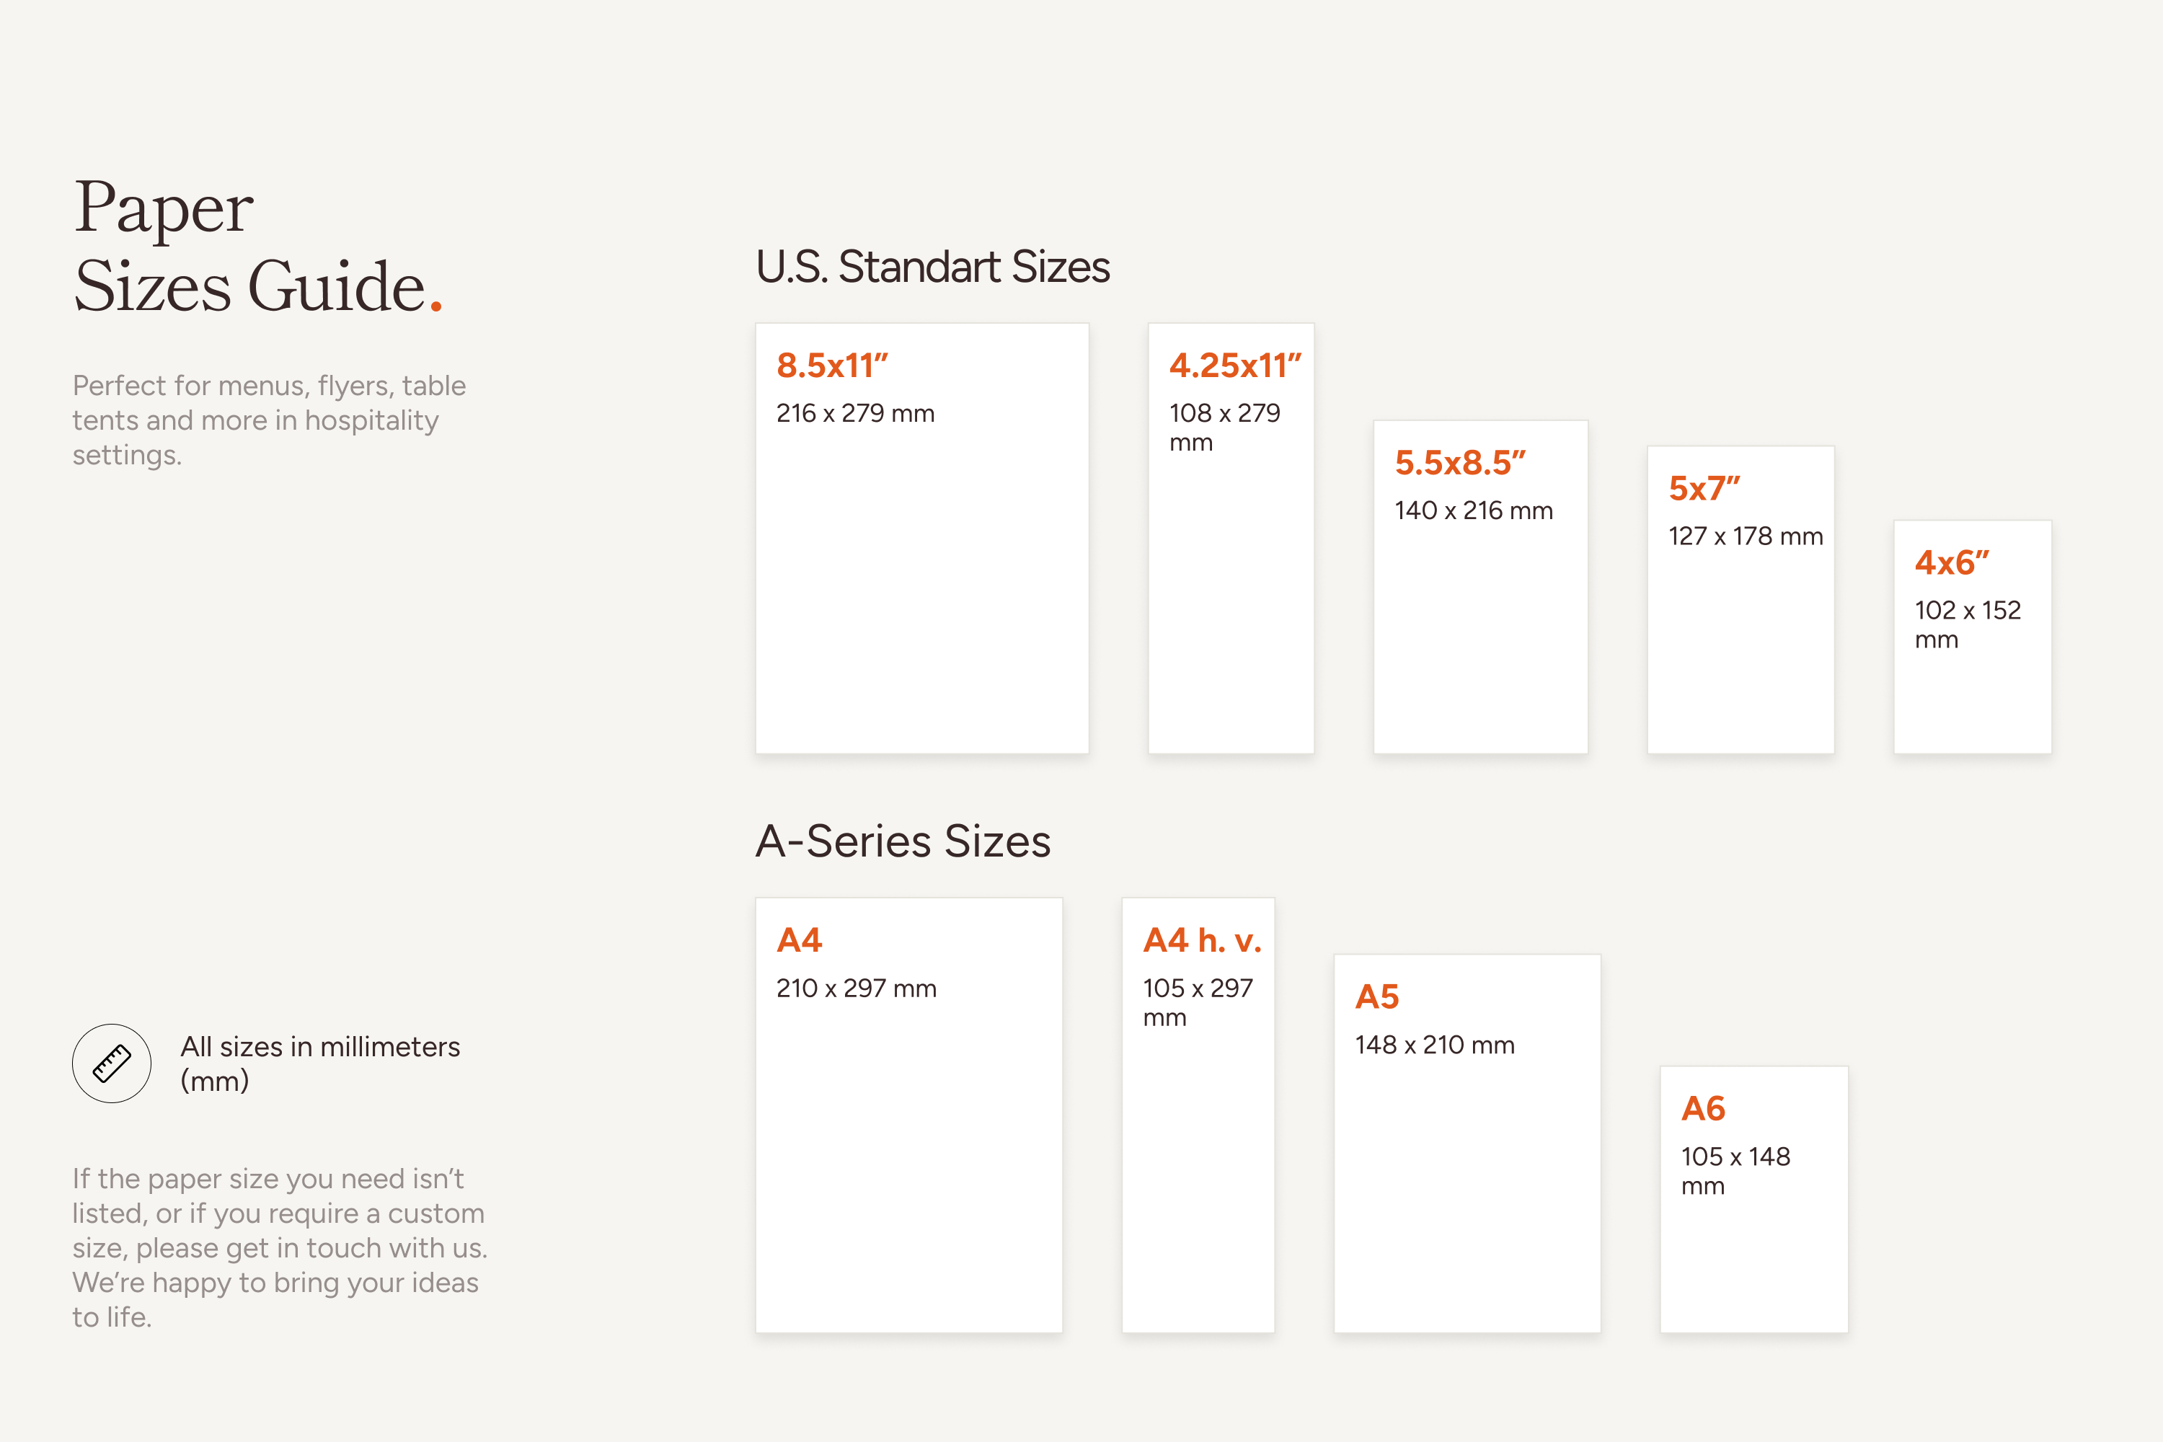Image resolution: width=2163 pixels, height=1442 pixels.
Task: Select the 4.25x11" paper size card
Action: 1231,538
